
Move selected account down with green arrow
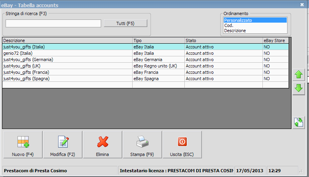299,89
